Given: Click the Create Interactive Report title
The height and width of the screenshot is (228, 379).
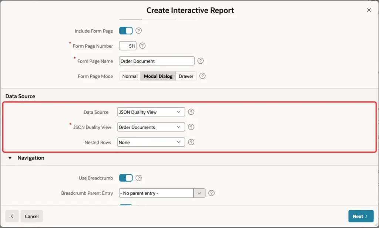Looking at the screenshot, I should 190,10.
